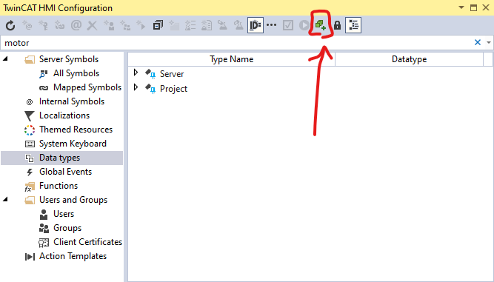Select the Server Symbols folder

click(x=69, y=59)
